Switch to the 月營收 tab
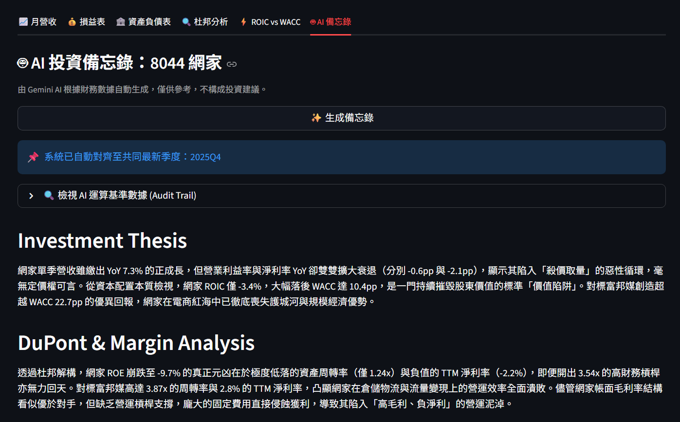Screen dimensions: 680x422 pos(38,21)
